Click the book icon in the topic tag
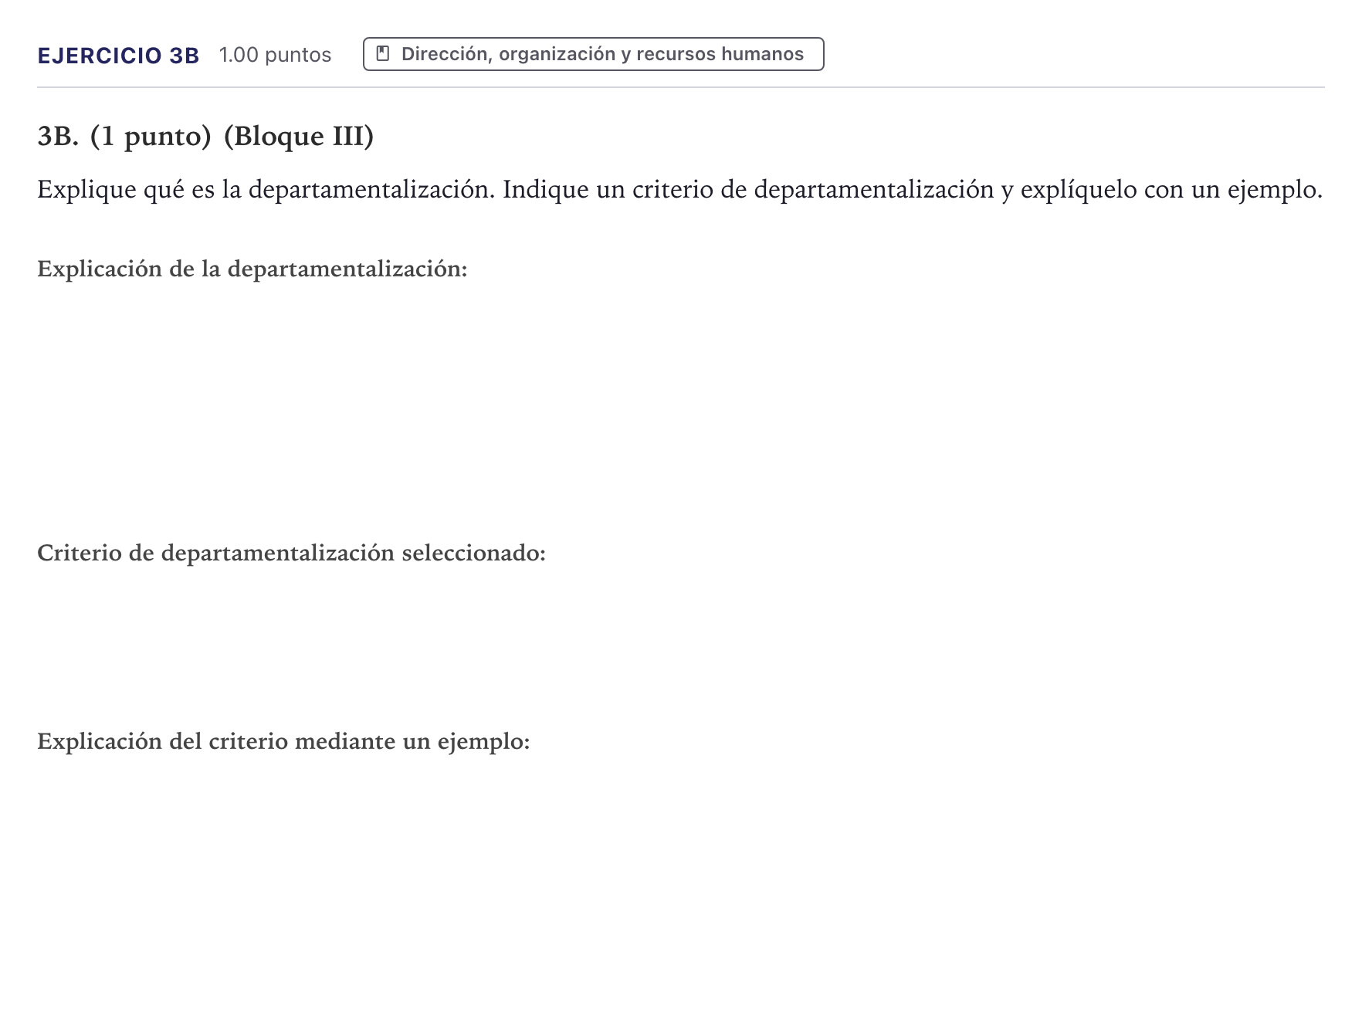 382,54
